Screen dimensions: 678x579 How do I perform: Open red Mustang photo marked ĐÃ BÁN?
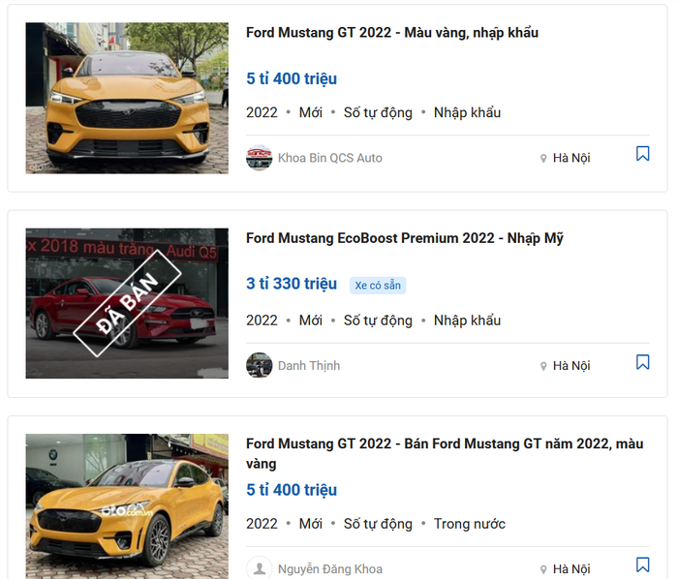127,303
